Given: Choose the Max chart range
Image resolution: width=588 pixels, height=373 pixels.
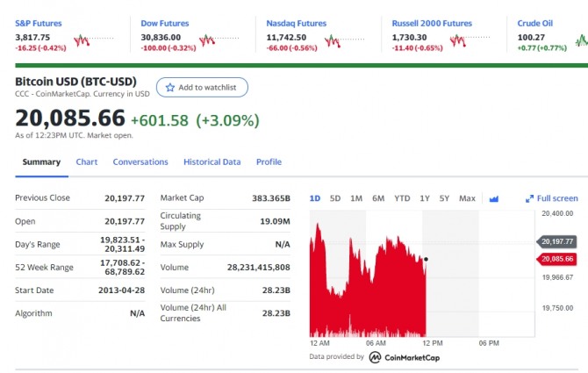Looking at the screenshot, I should [x=467, y=198].
